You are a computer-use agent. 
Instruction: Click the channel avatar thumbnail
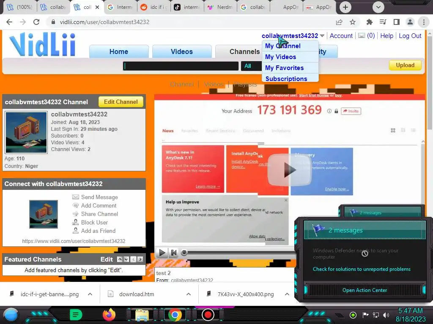tap(26, 132)
